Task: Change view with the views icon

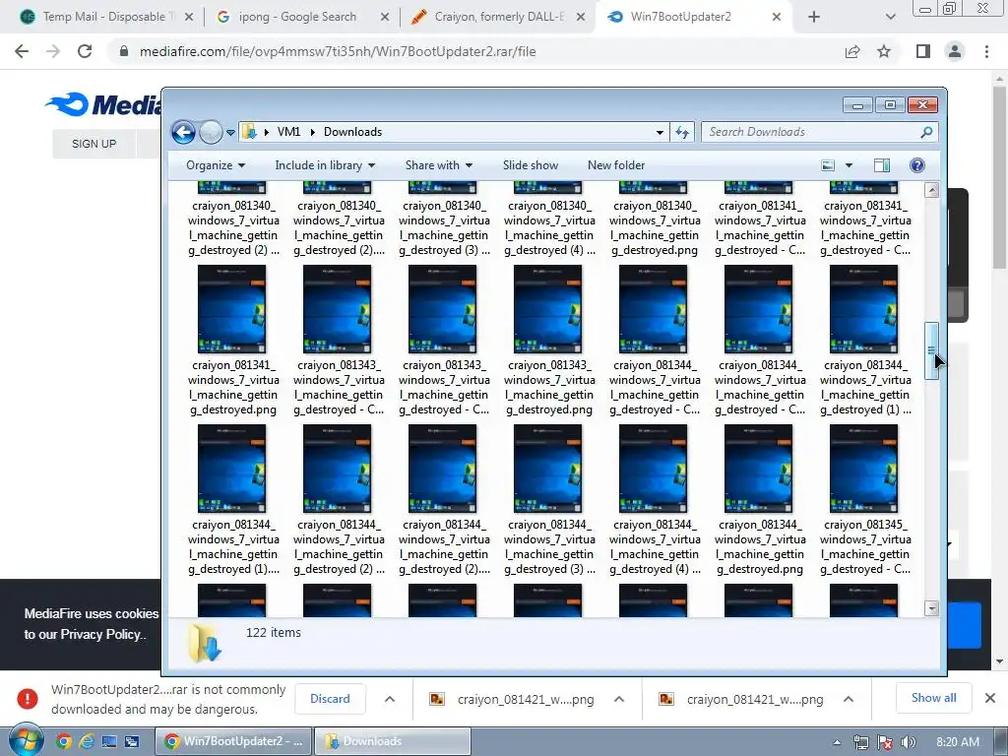Action: click(x=828, y=165)
